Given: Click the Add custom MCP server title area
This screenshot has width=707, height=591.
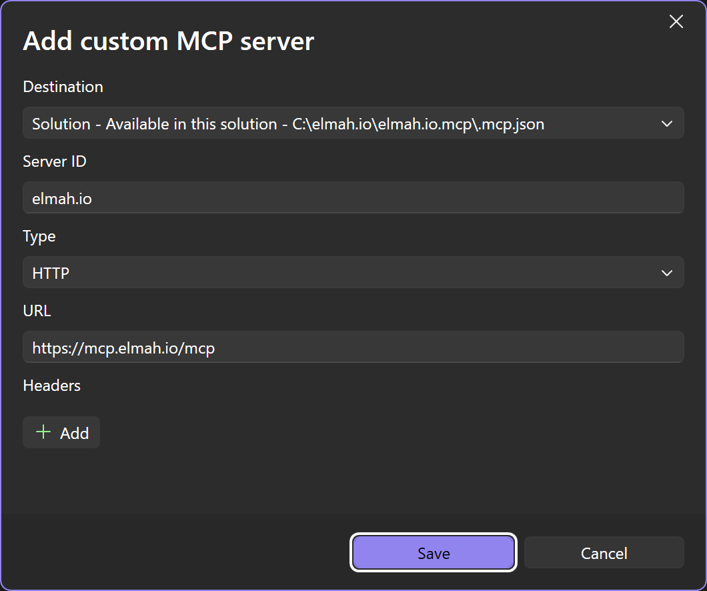Looking at the screenshot, I should (x=169, y=41).
